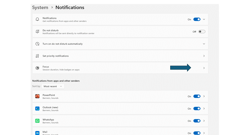Open Set priority notifications page
The height and width of the screenshot is (135, 240).
tap(204, 56)
